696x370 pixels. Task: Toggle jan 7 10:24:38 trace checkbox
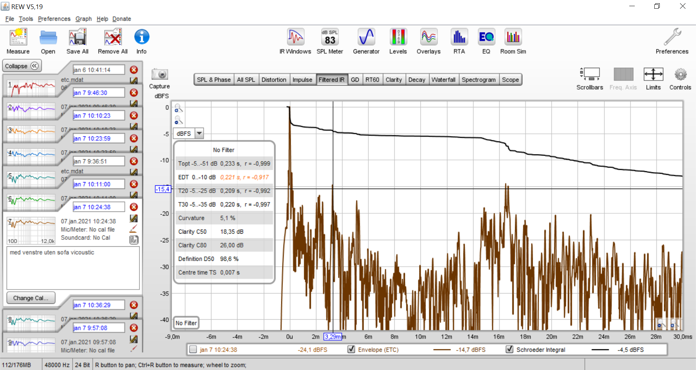193,349
